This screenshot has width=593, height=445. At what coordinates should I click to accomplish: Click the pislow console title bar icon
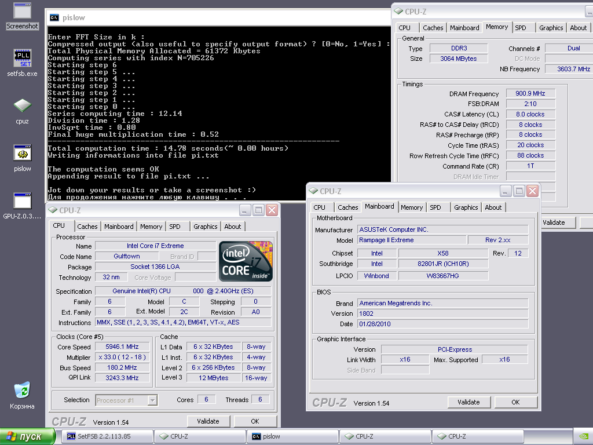[54, 17]
